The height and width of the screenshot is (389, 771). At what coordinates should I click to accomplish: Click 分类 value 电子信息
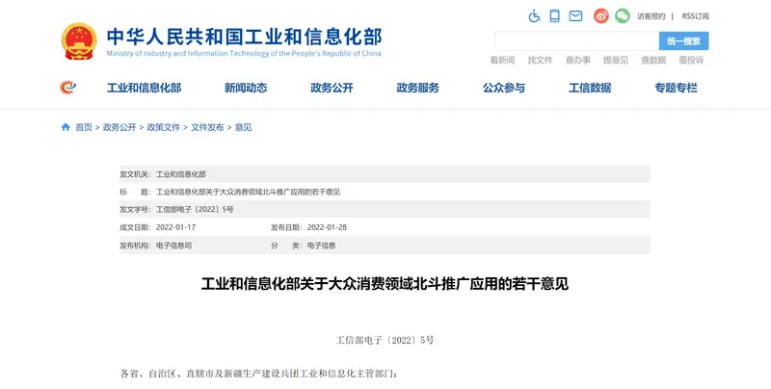click(321, 246)
